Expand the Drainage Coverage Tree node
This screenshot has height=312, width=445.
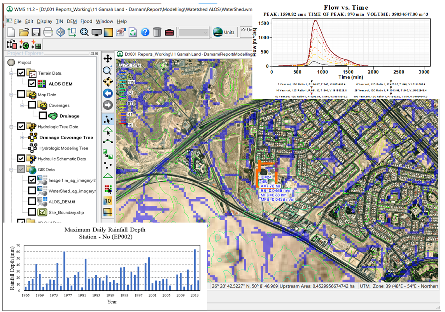pos(22,137)
